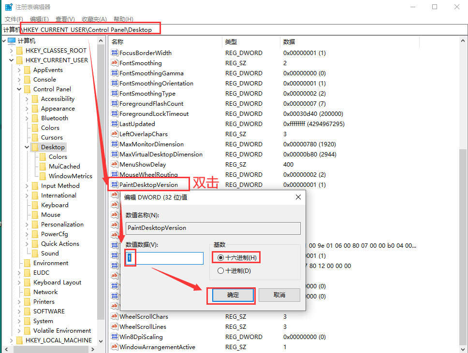The image size is (468, 353).
Task: Click the computer icon at tree root
Action: click(12, 41)
